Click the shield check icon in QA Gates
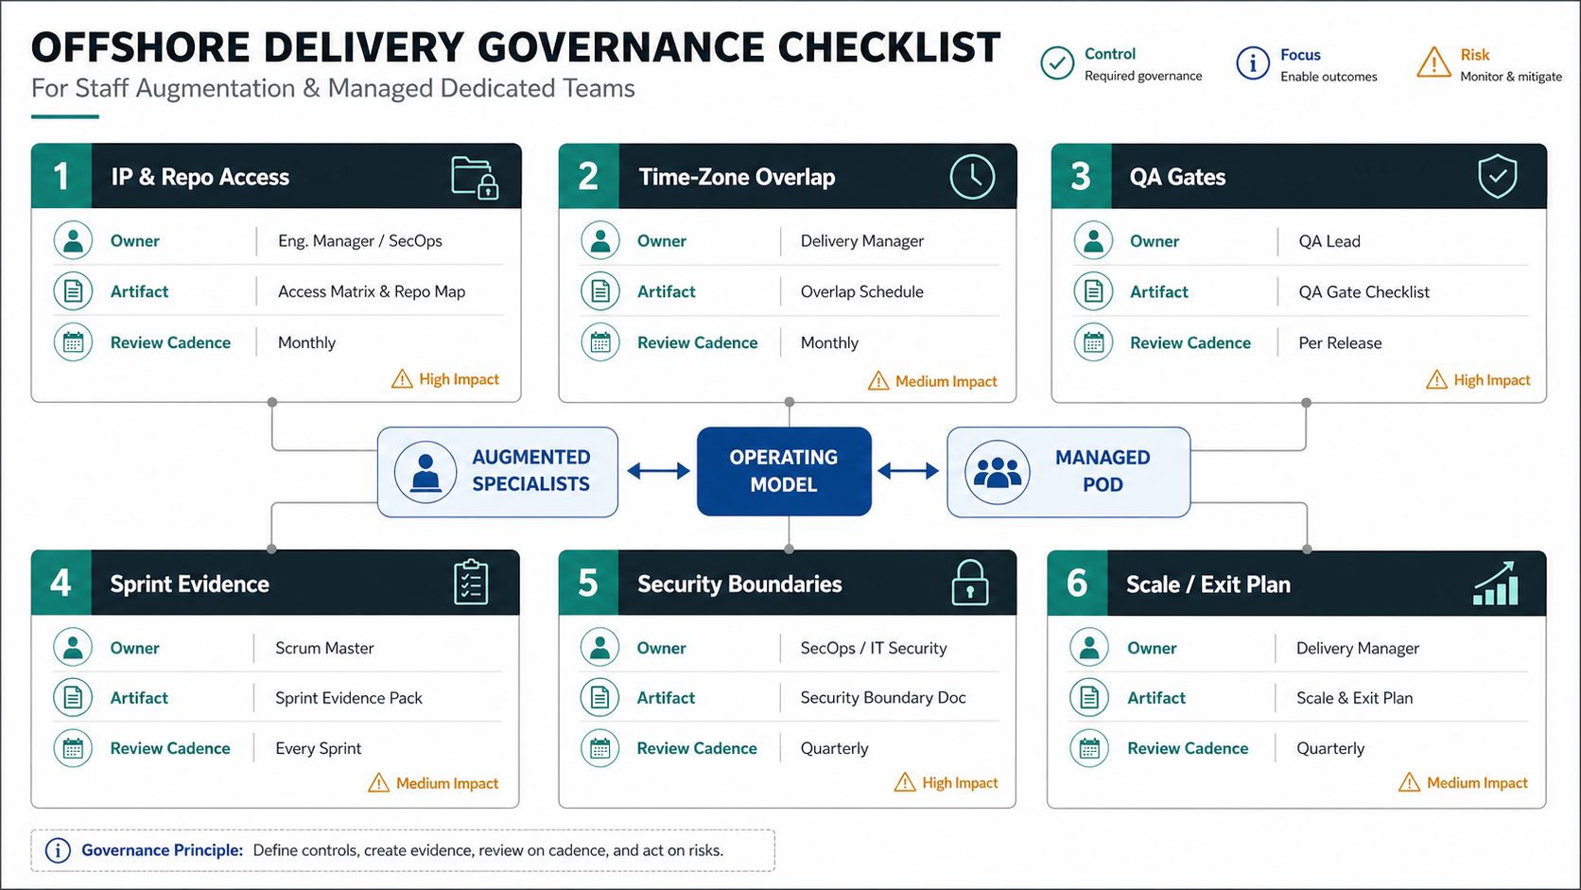The width and height of the screenshot is (1581, 890). click(1498, 177)
